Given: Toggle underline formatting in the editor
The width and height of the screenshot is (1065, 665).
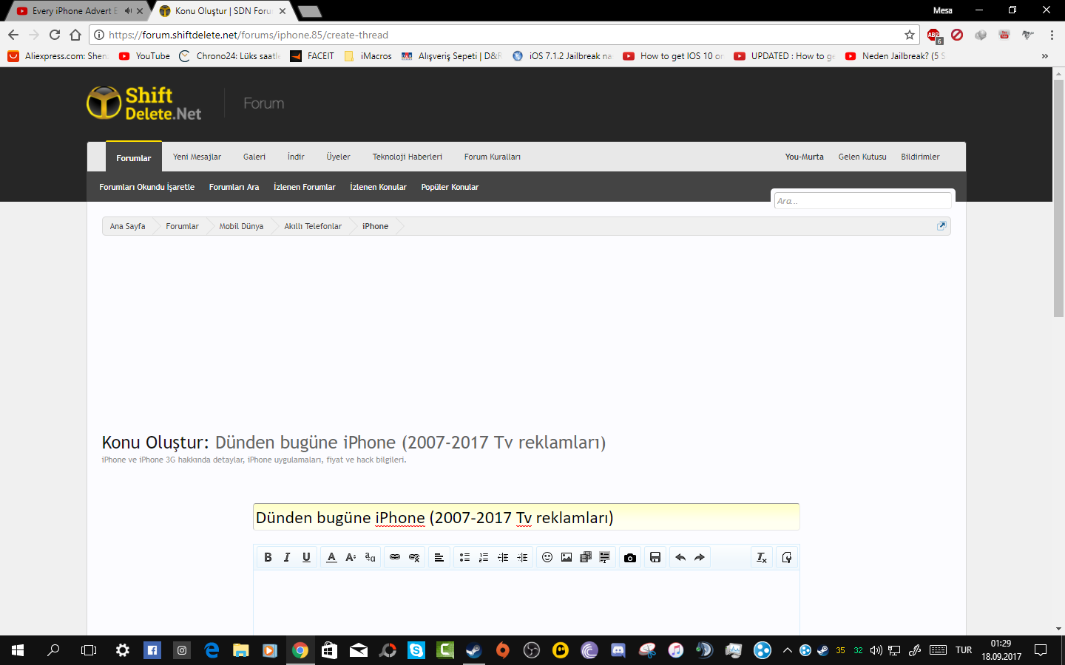Looking at the screenshot, I should tap(306, 557).
